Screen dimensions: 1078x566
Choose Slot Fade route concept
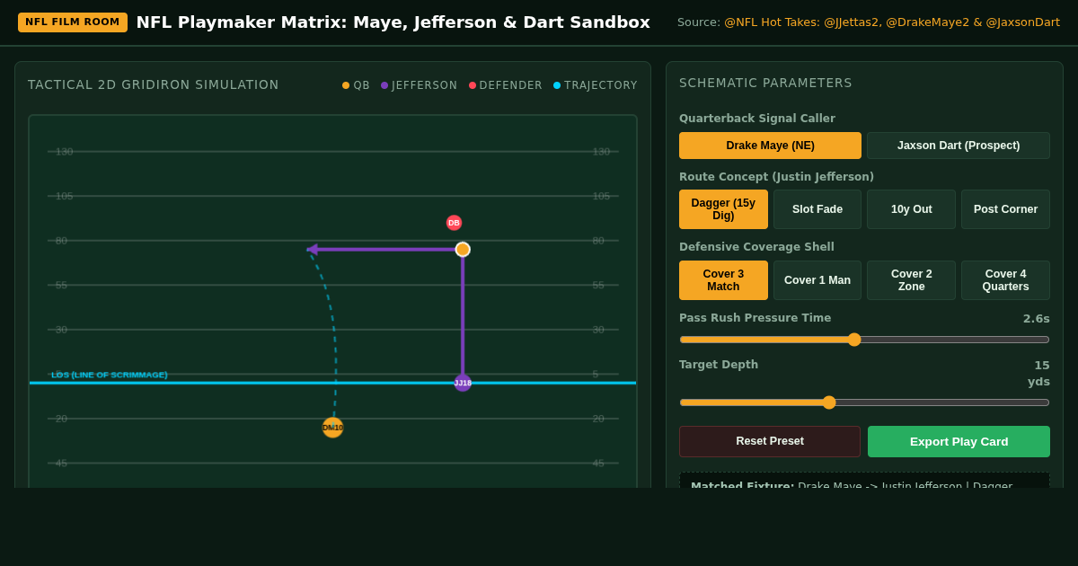pos(817,209)
